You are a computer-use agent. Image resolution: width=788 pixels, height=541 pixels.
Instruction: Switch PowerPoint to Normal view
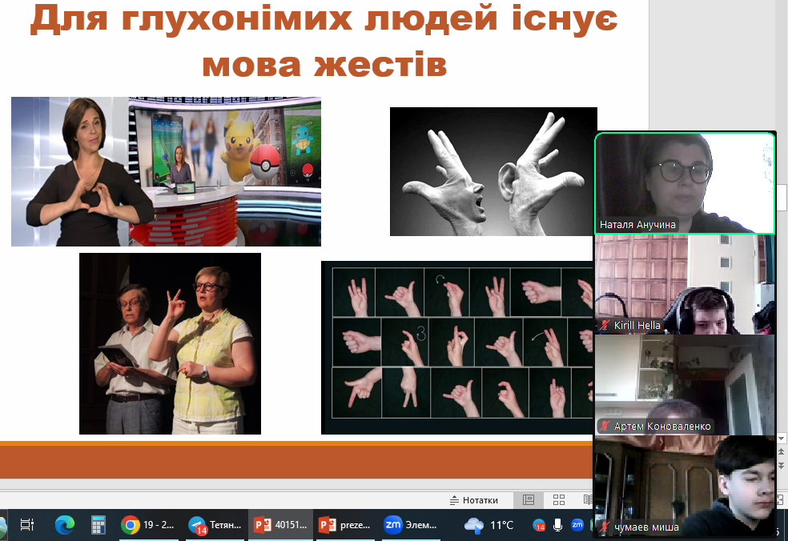[529, 500]
